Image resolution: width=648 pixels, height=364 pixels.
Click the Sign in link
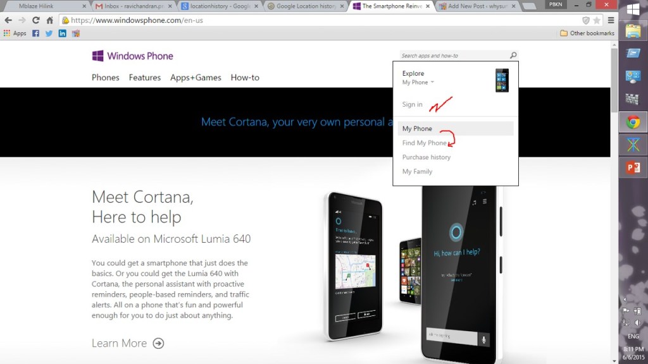click(413, 105)
